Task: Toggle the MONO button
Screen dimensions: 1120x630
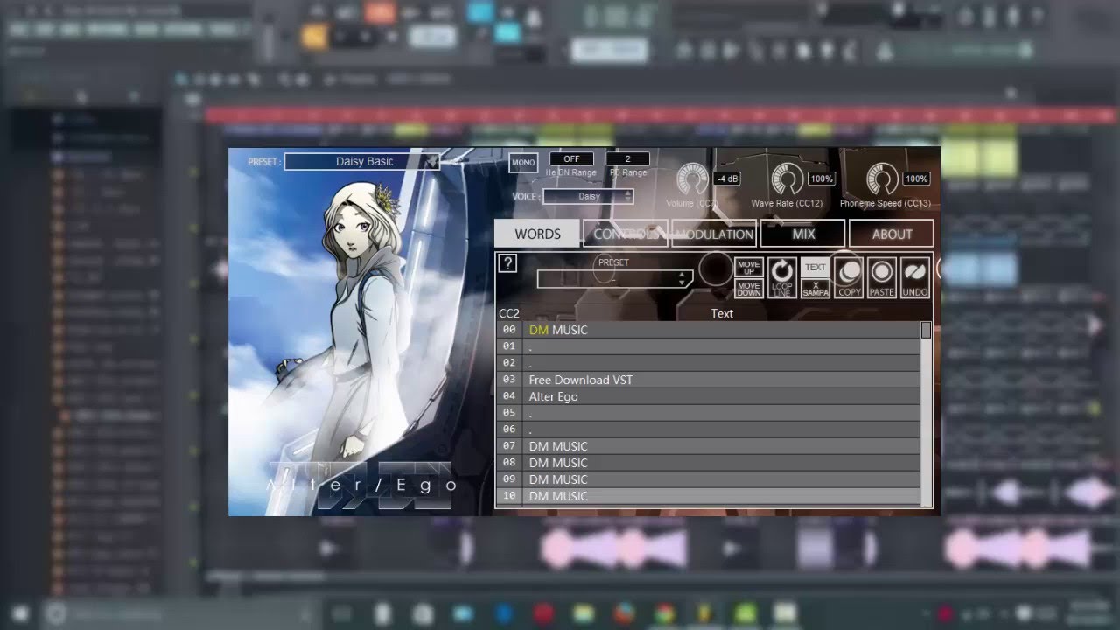Action: tap(523, 163)
